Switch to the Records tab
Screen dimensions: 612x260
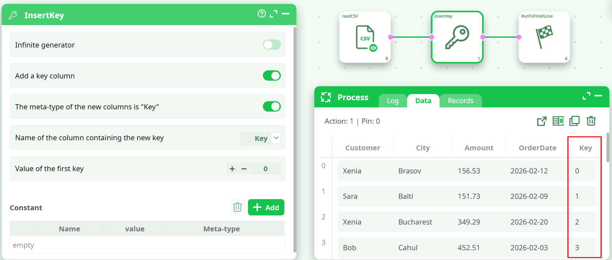[x=460, y=101]
